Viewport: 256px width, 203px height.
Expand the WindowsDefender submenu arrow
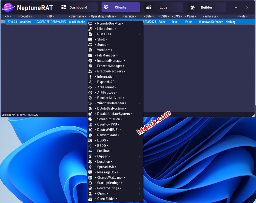(x=140, y=103)
